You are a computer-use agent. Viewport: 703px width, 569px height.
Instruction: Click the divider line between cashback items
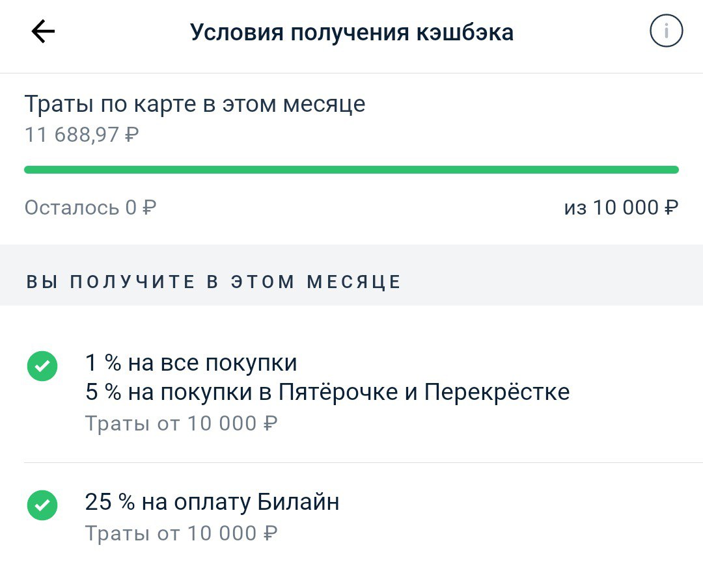pos(363,463)
